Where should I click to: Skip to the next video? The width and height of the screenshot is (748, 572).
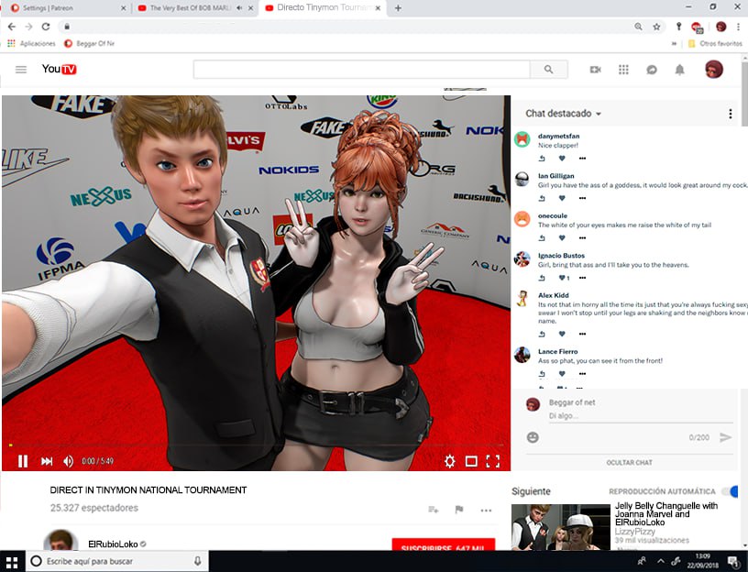(x=46, y=461)
